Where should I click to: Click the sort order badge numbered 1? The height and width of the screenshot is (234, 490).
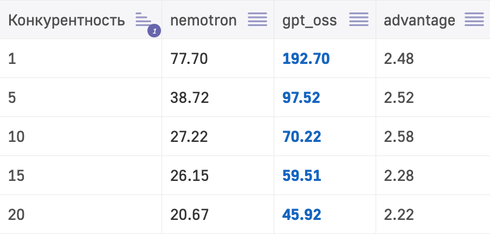(154, 32)
